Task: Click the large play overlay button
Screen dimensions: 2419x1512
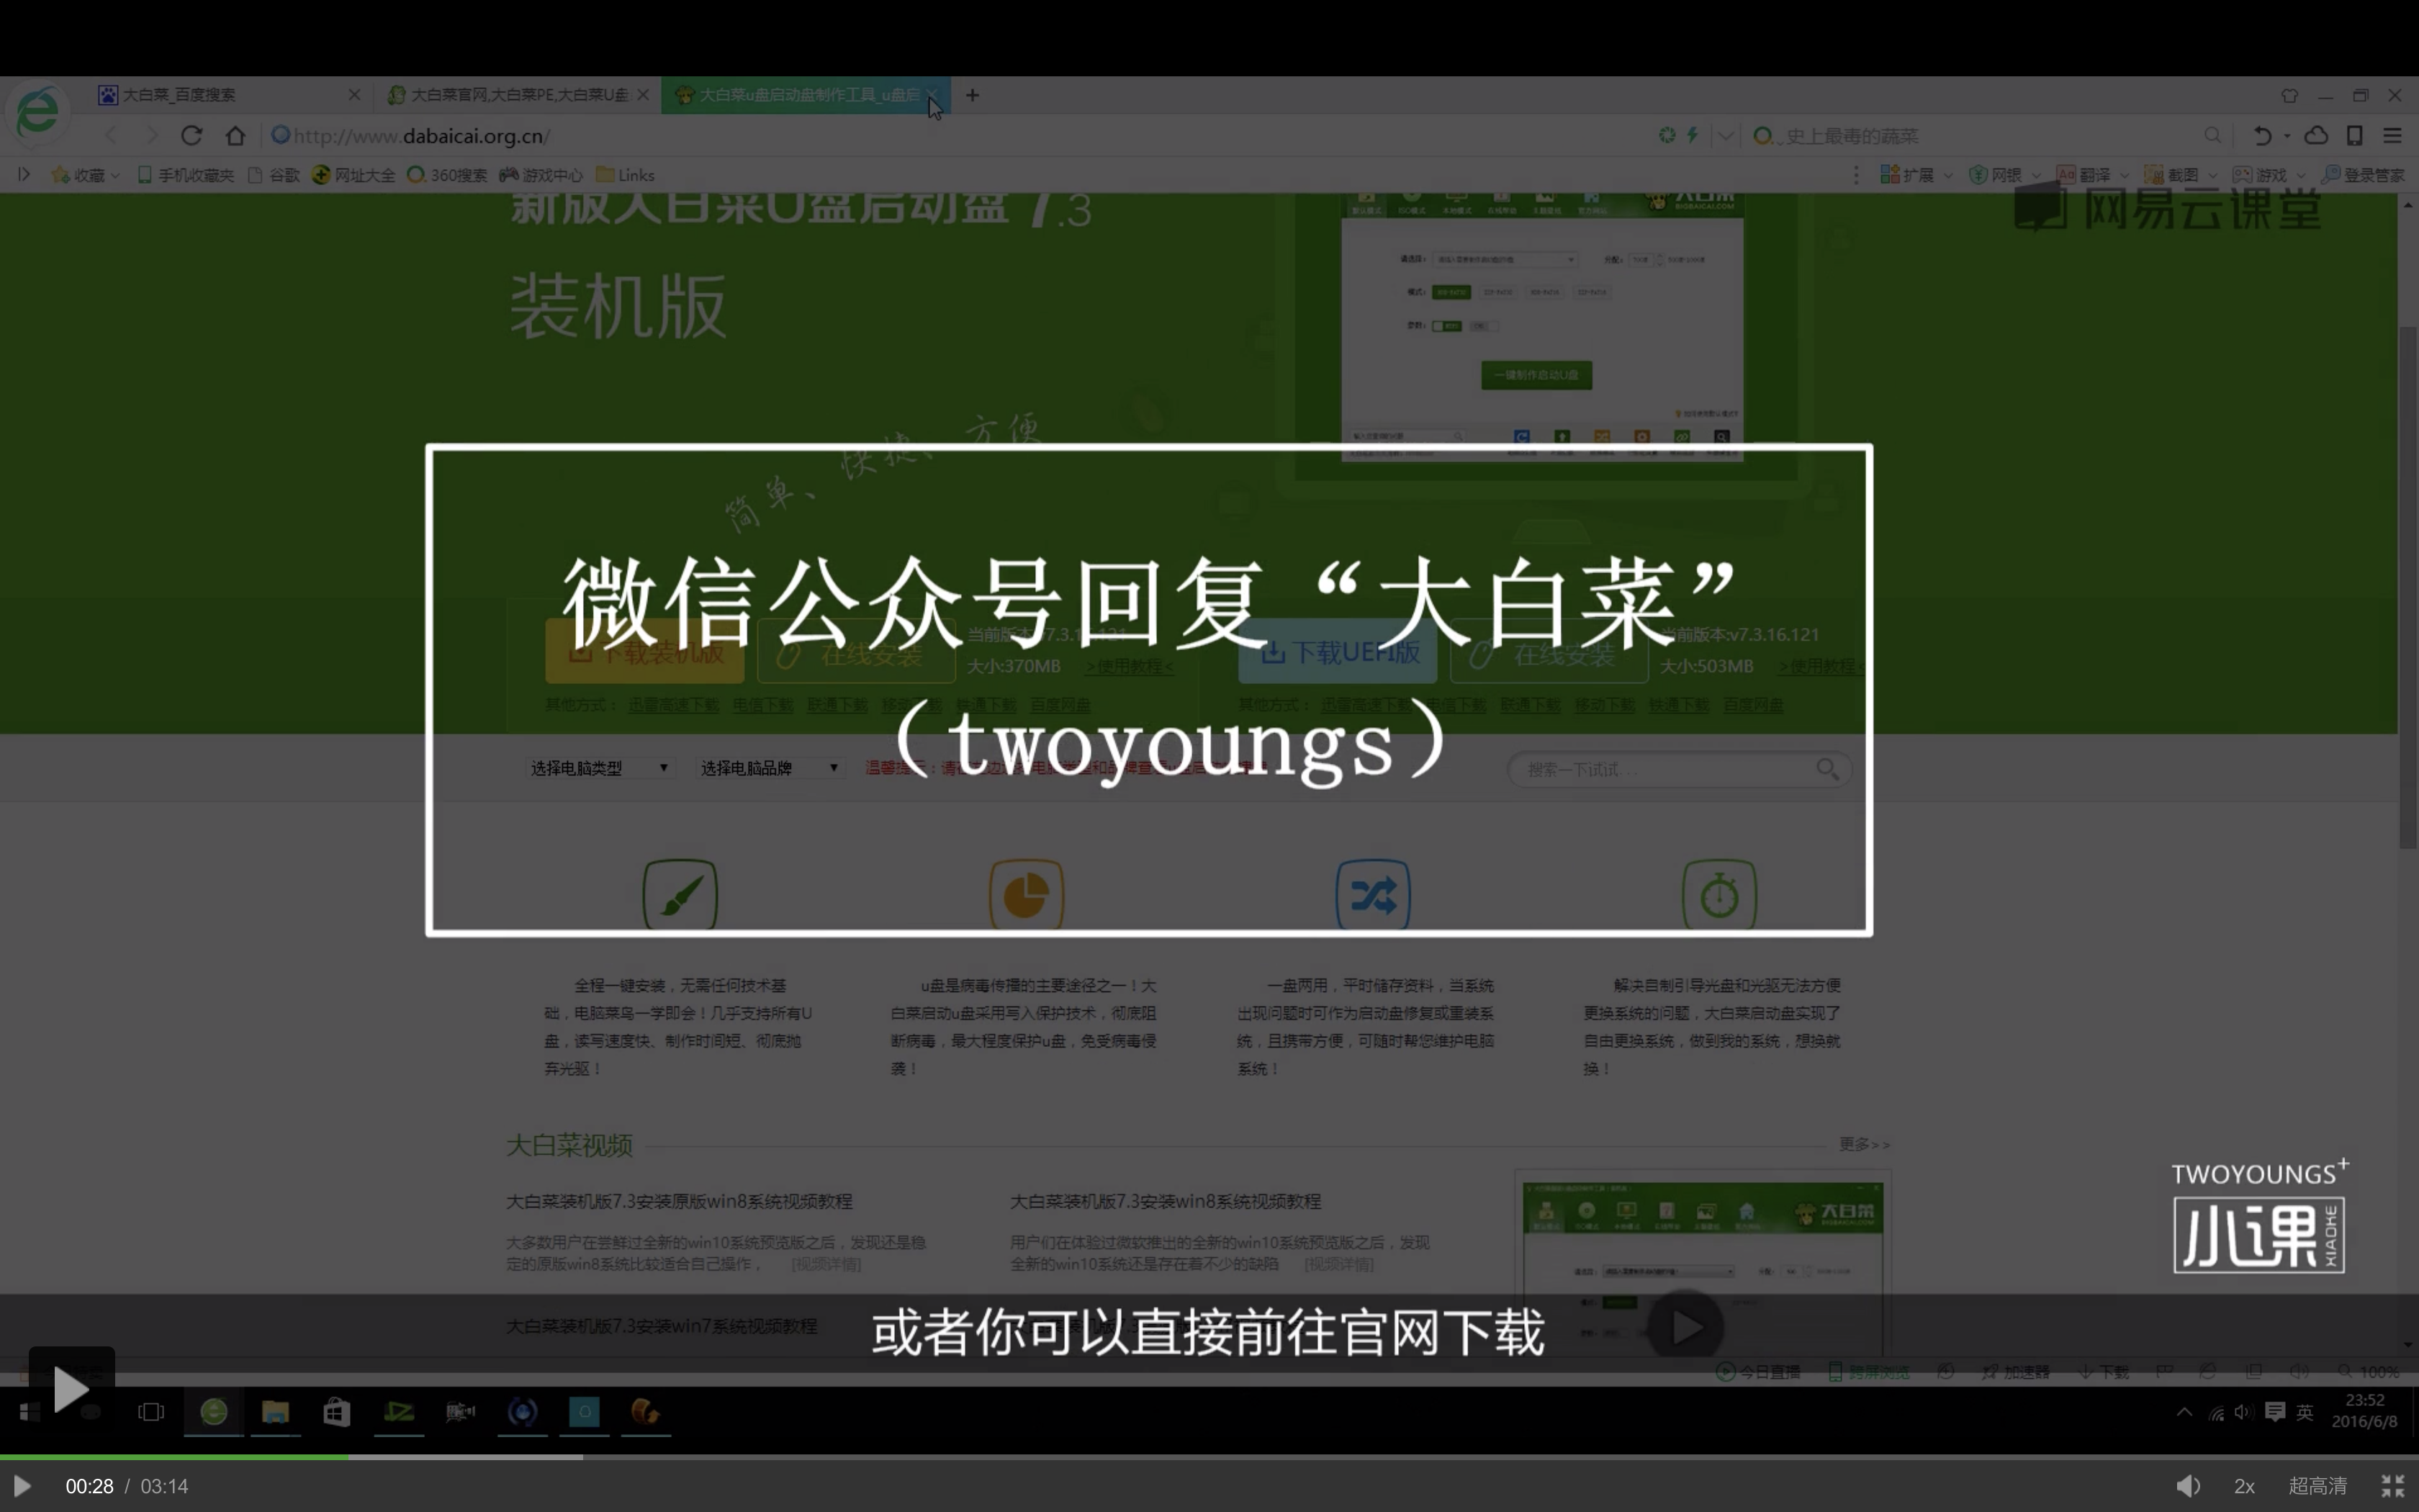Action: tap(71, 1388)
